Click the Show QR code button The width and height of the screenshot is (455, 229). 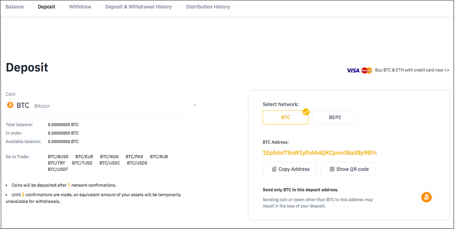pos(348,169)
